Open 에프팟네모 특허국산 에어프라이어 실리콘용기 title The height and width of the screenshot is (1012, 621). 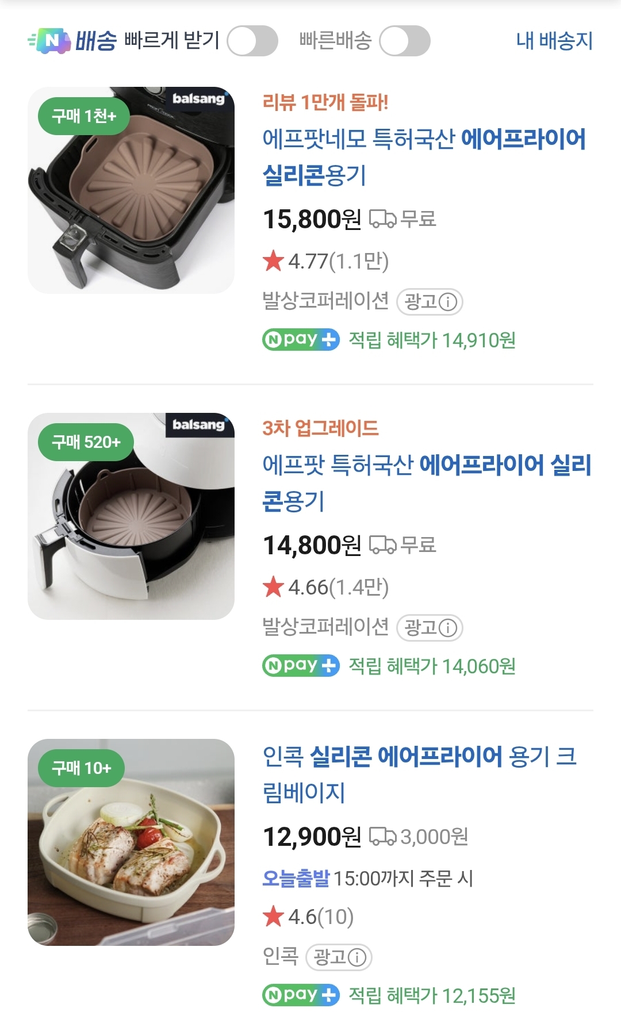click(424, 157)
